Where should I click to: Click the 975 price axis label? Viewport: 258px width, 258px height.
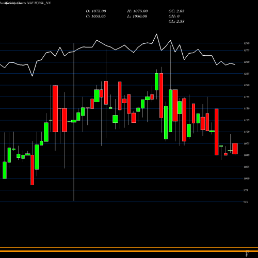click(x=246, y=190)
